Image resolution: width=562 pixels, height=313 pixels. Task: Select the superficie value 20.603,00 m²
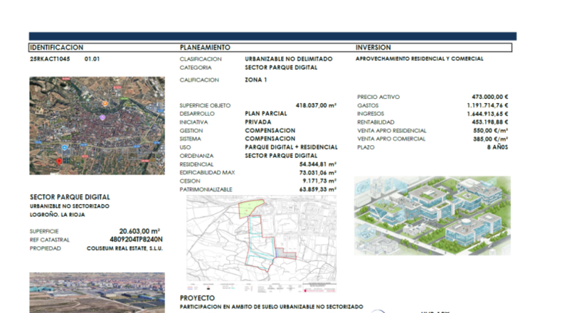click(139, 231)
